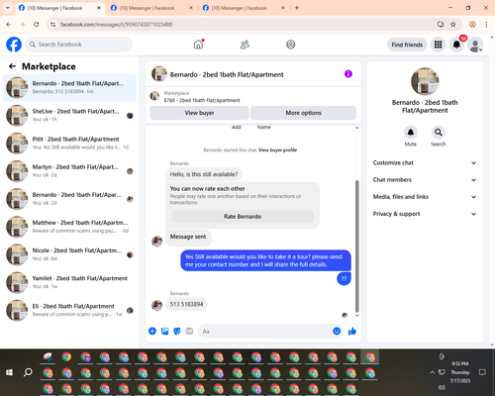Viewport: 495px width, 396px height.
Task: Open SheLive 2bed 1bath conversation
Action: (69, 115)
